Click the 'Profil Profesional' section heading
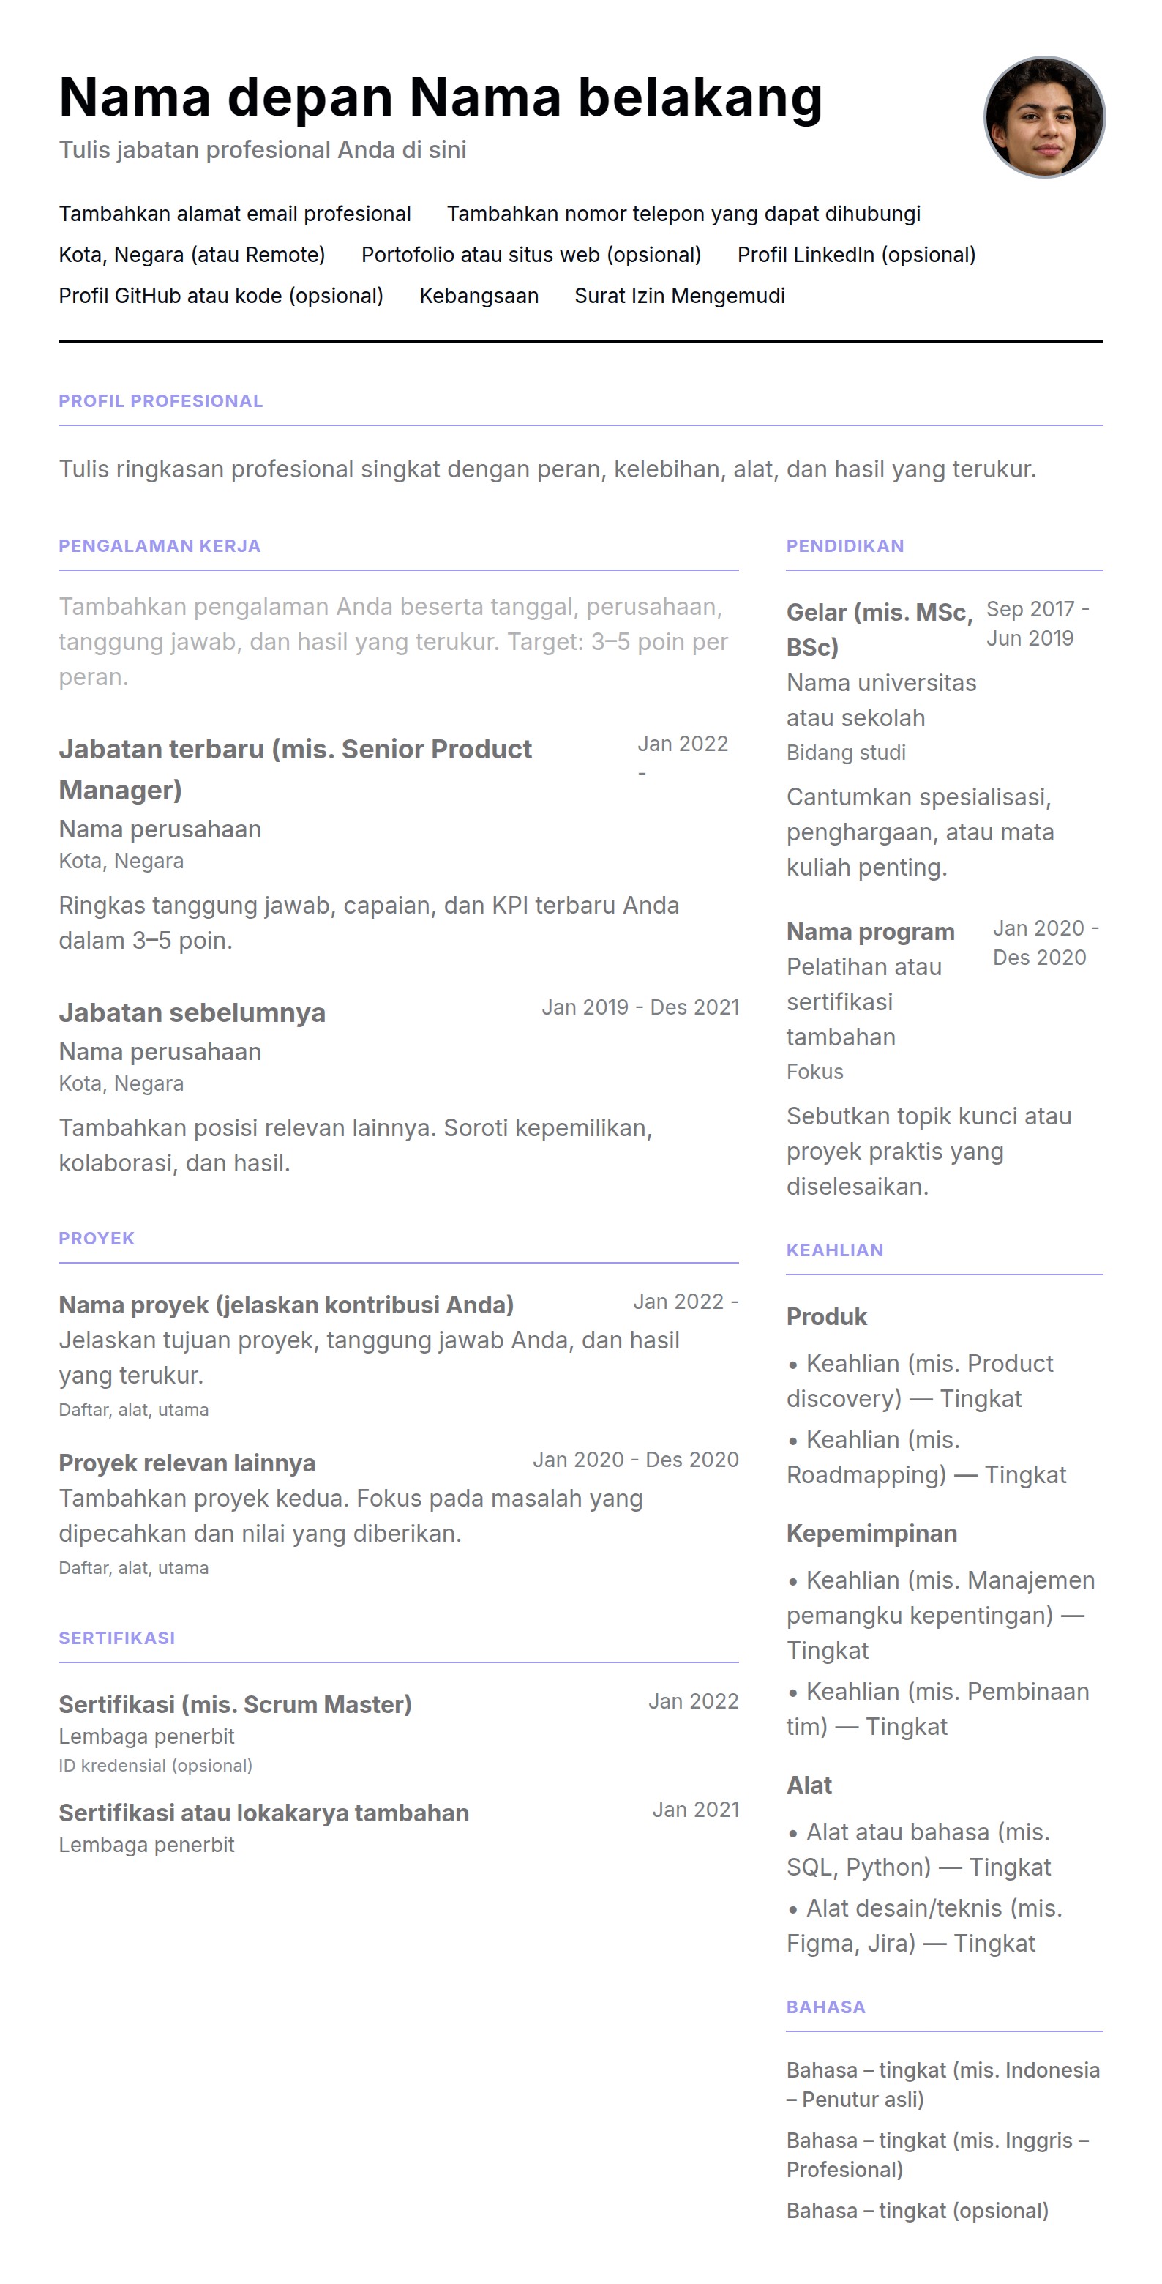 [x=160, y=400]
